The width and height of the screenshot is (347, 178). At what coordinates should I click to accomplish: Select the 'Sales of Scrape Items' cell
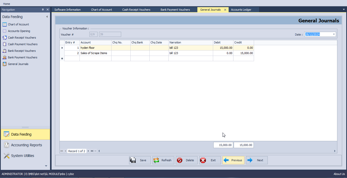coord(96,53)
